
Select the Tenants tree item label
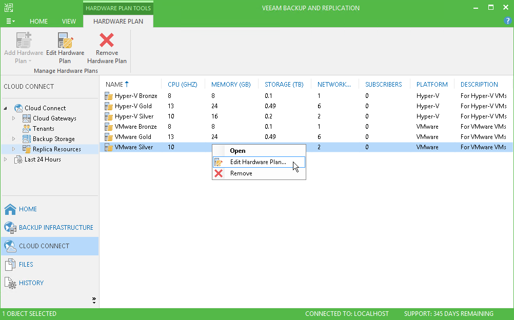click(44, 129)
